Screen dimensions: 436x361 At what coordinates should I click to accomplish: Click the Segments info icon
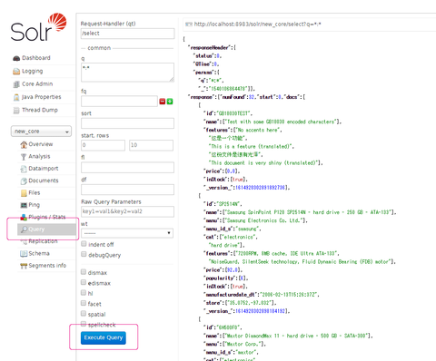[24, 266]
